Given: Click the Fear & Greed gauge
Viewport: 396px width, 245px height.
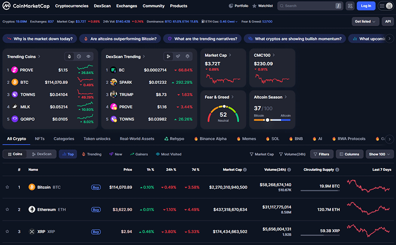Looking at the screenshot, I should [x=223, y=114].
